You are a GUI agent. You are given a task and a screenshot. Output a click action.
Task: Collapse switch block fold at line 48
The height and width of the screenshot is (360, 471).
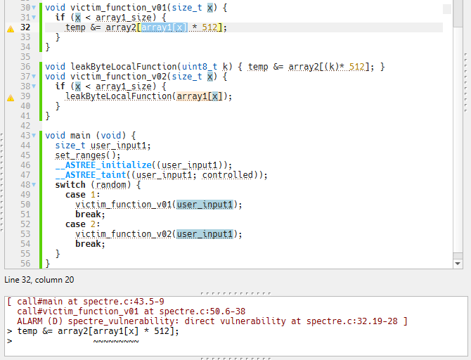pos(34,185)
